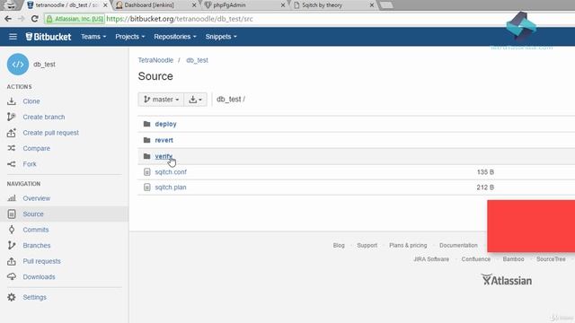The width and height of the screenshot is (575, 323).
Task: Click the sqitch.plan file icon
Action: click(147, 188)
